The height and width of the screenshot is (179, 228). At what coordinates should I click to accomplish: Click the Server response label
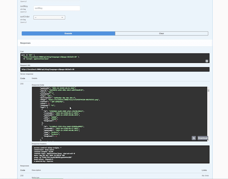(27, 74)
